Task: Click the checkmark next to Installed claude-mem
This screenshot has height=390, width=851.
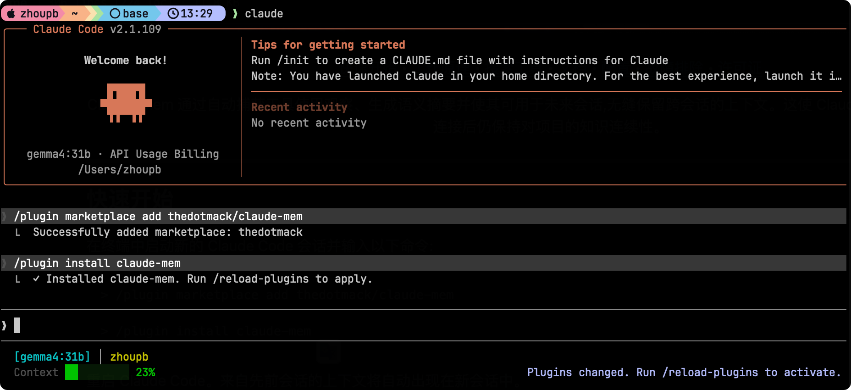Action: tap(36, 279)
